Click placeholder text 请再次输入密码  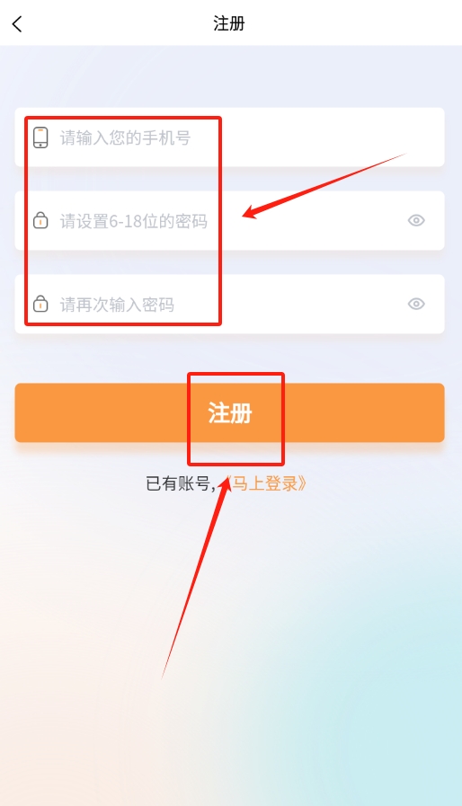click(x=118, y=305)
